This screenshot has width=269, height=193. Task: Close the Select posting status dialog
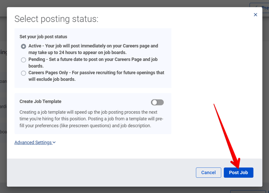pos(255,15)
